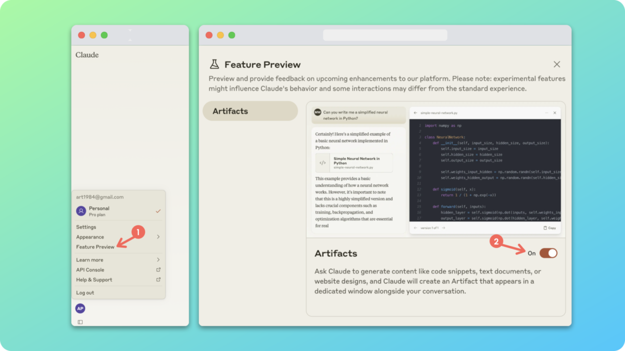This screenshot has width=625, height=351.
Task: Expand the Learn more submenu arrow
Action: click(x=158, y=260)
